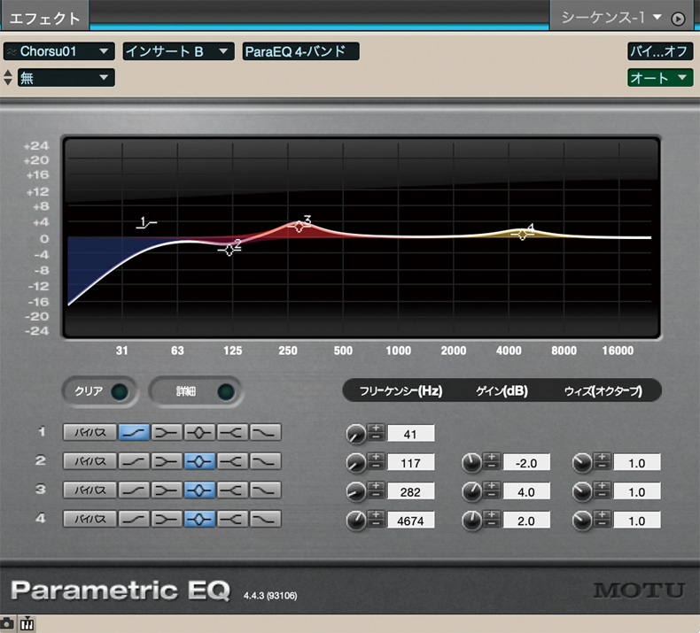The height and width of the screenshot is (633, 700).
Task: Click EQ graph marker for band 1
Action: tap(146, 222)
